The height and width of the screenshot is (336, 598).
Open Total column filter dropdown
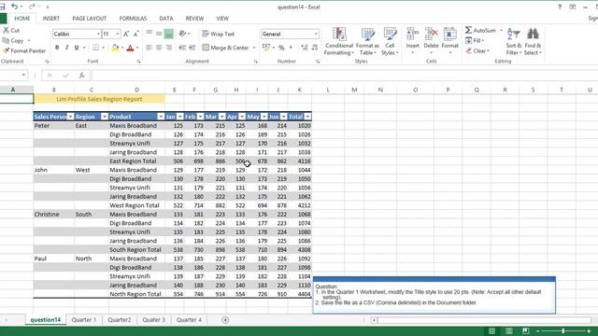[x=307, y=117]
